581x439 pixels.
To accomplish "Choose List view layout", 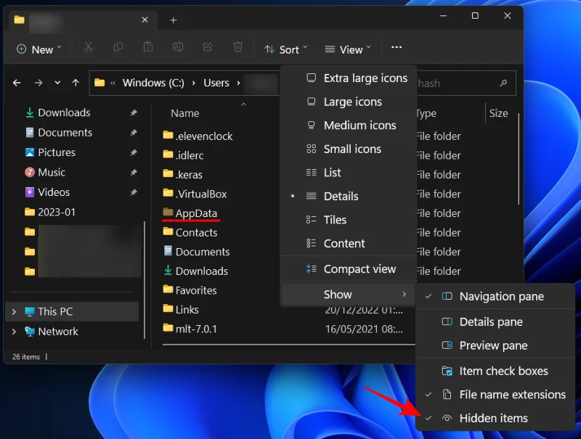I will (349, 173).
